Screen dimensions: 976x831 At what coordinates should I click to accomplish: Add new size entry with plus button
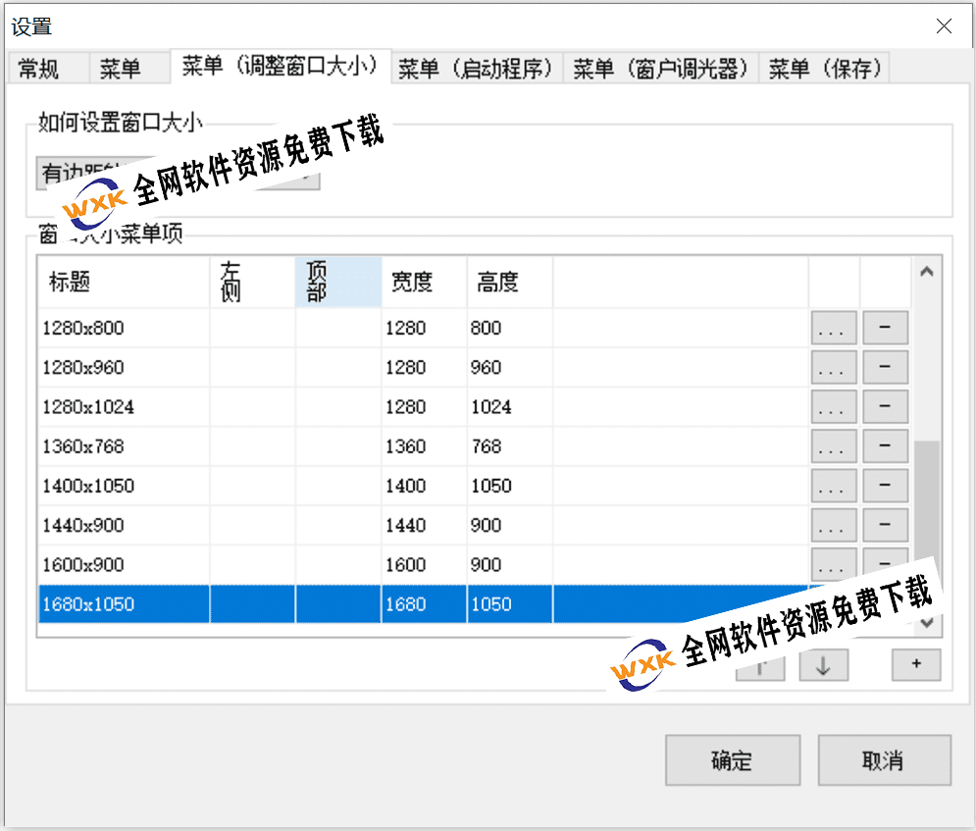point(916,664)
